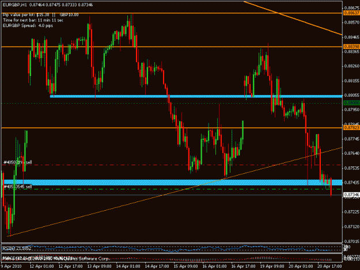This screenshot has height=270, width=360.
Task: Click price scale value 0.88365
Action: pyautogui.click(x=351, y=52)
